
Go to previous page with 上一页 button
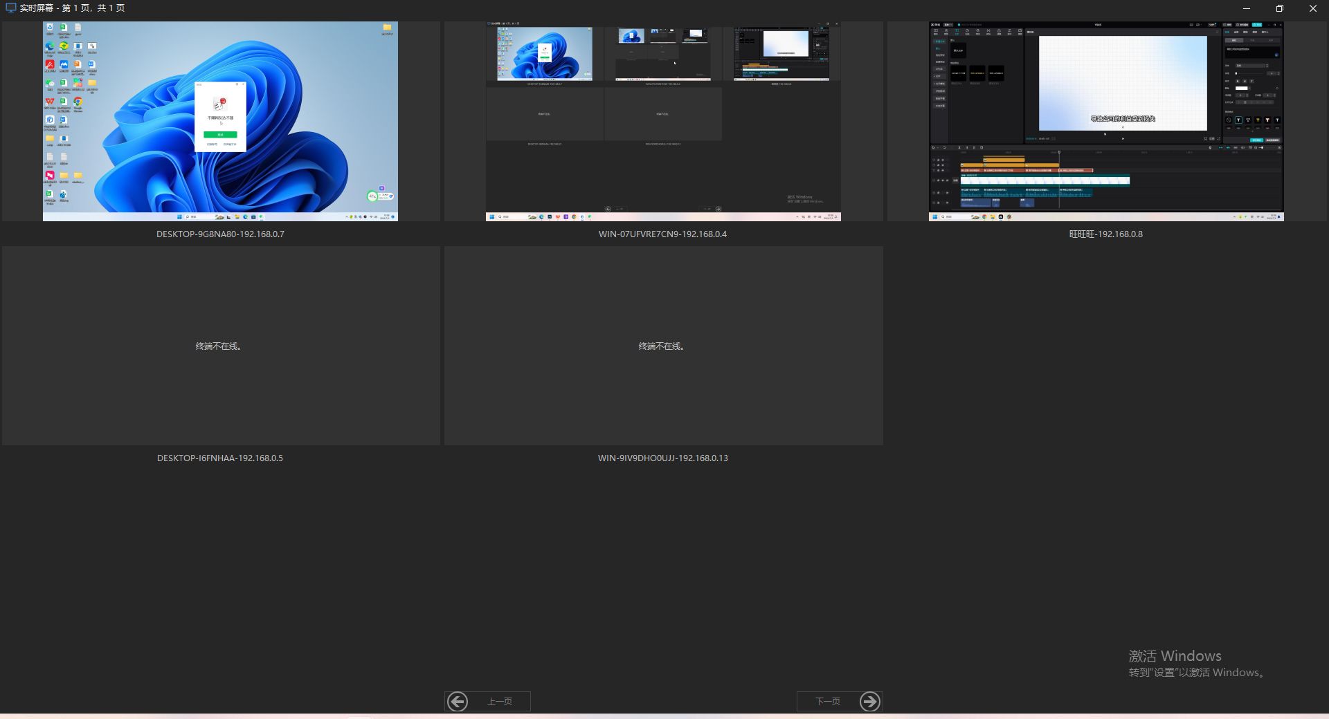pyautogui.click(x=487, y=701)
